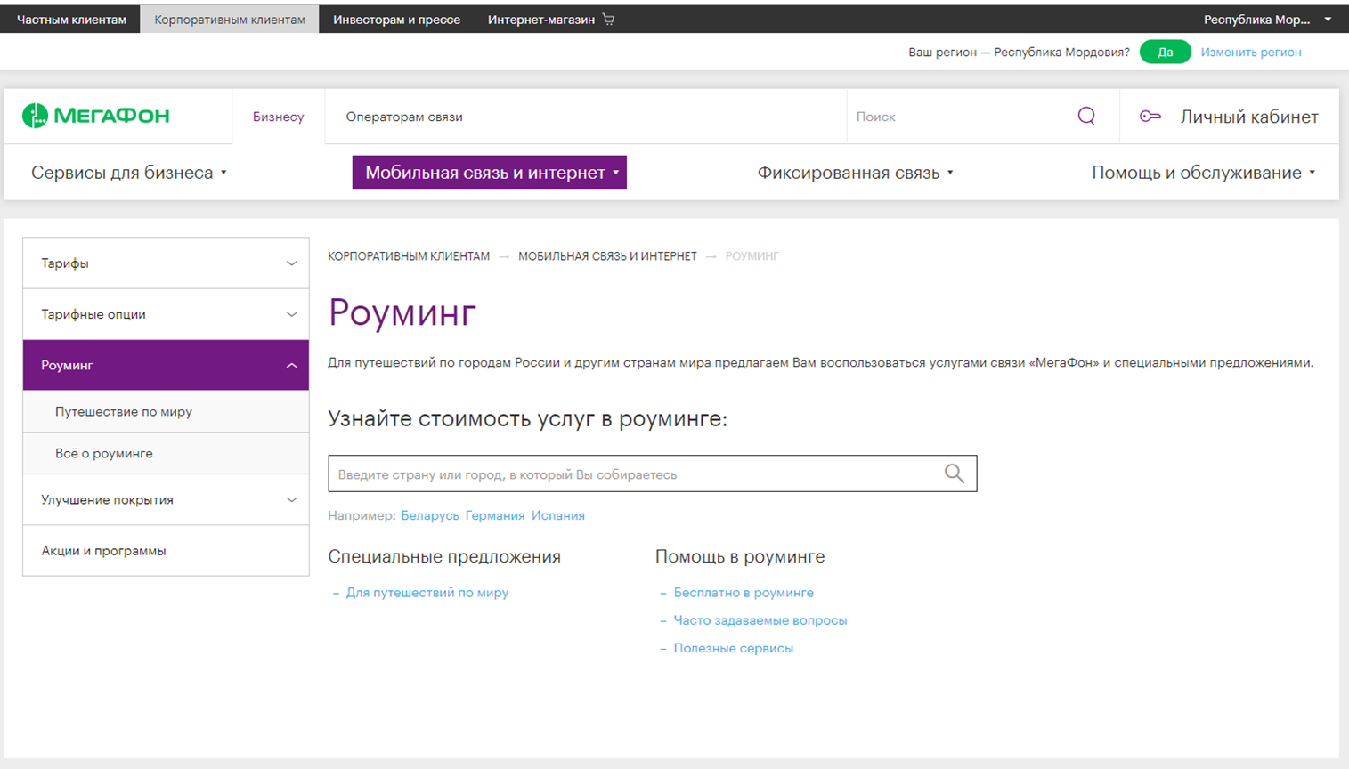Open the Сервисы для бизнеса menu
1349x769 pixels.
pyautogui.click(x=129, y=173)
